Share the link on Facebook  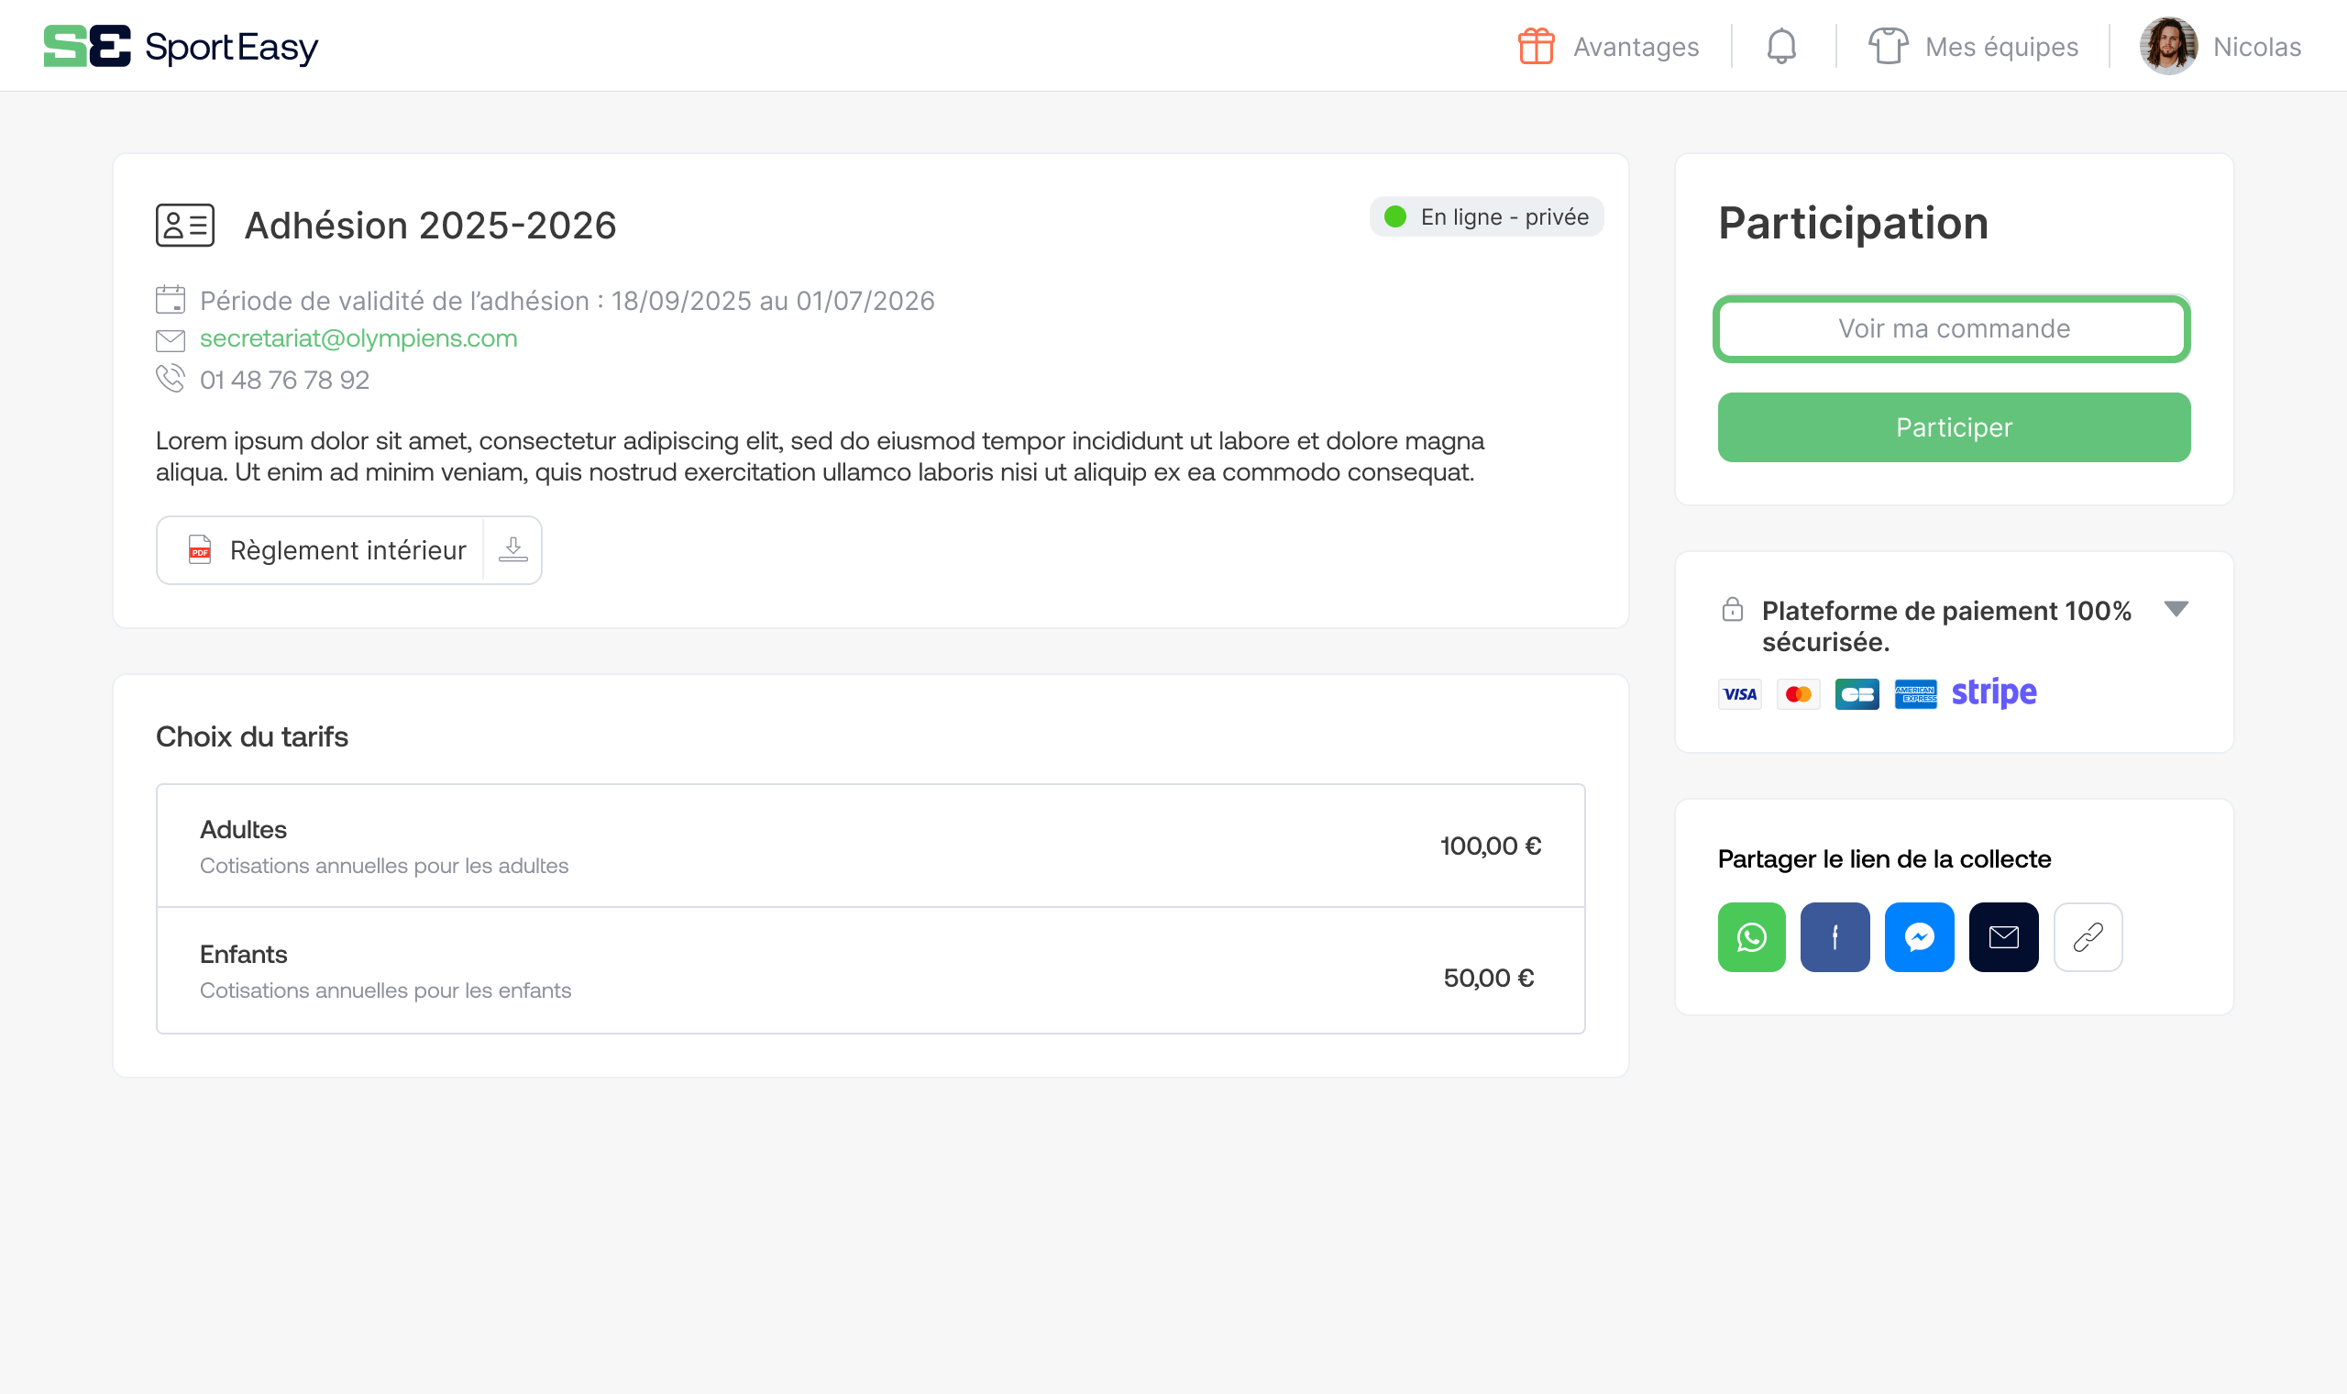1835,936
